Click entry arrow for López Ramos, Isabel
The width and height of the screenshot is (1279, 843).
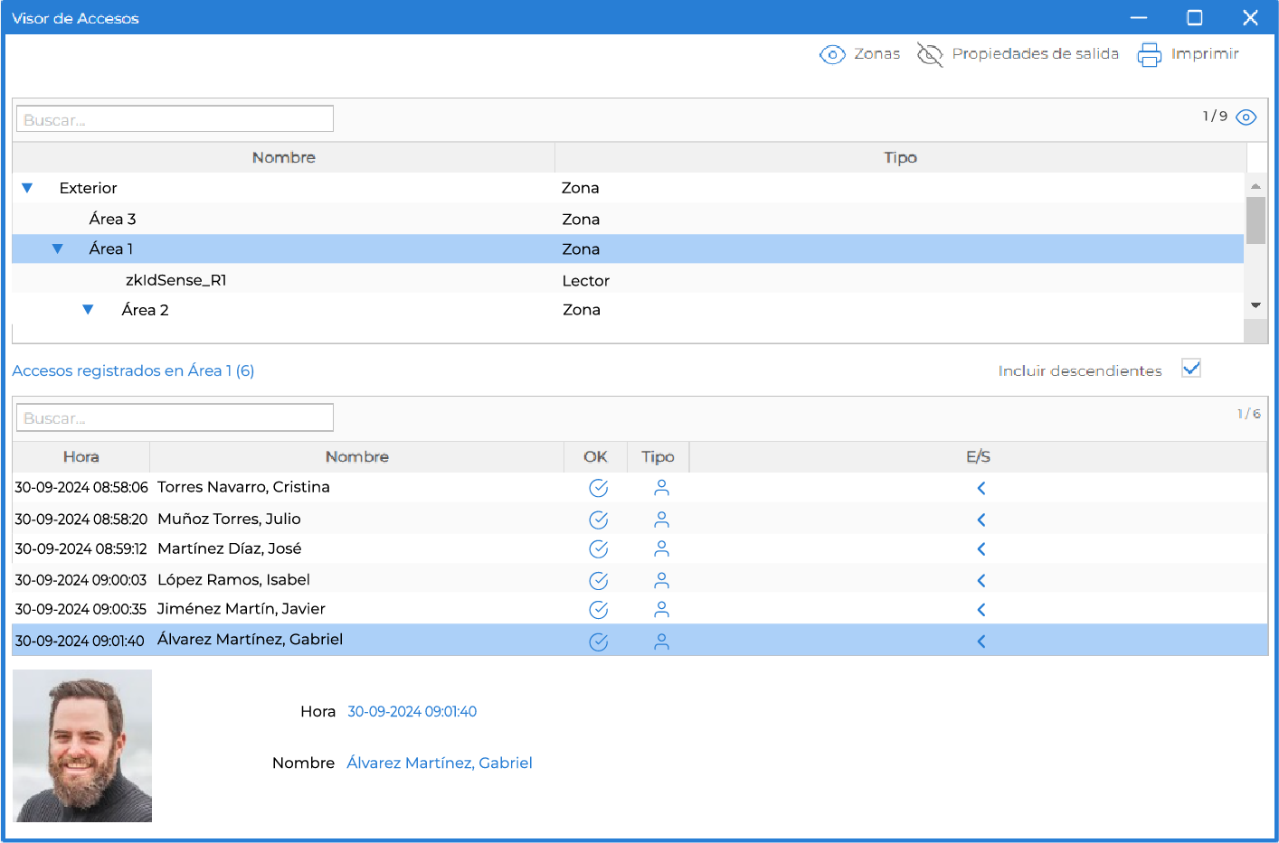(981, 580)
